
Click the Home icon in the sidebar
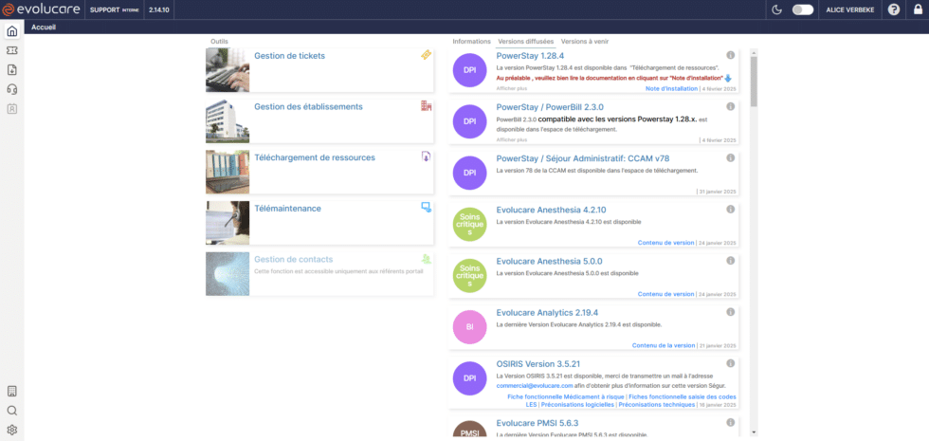click(11, 30)
